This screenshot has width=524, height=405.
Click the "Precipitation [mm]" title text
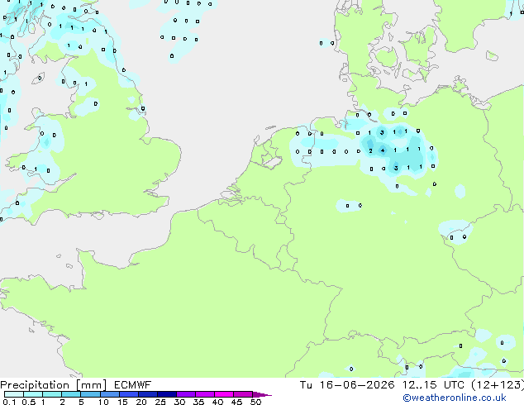54,385
